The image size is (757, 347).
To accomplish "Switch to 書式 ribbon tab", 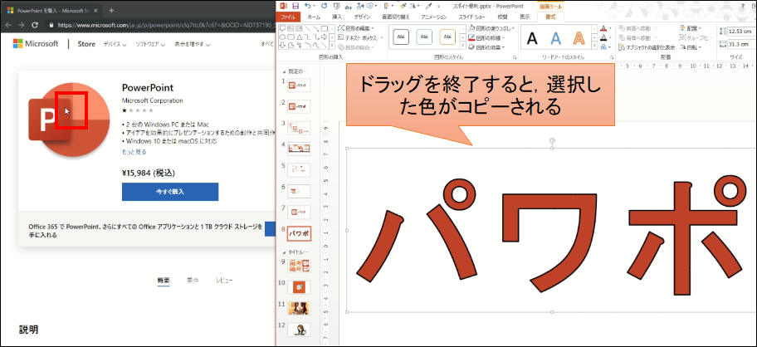I will coord(550,17).
